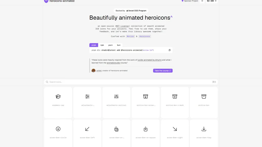Click the Vercel OSS Program badge
262x147 pixels.
click(x=131, y=11)
